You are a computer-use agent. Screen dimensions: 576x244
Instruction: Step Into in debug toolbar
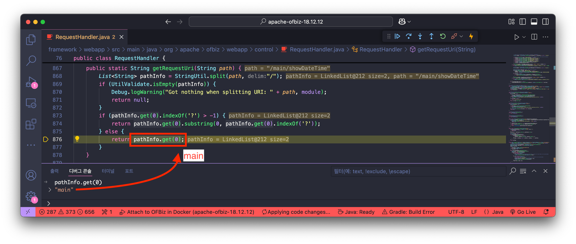point(420,36)
